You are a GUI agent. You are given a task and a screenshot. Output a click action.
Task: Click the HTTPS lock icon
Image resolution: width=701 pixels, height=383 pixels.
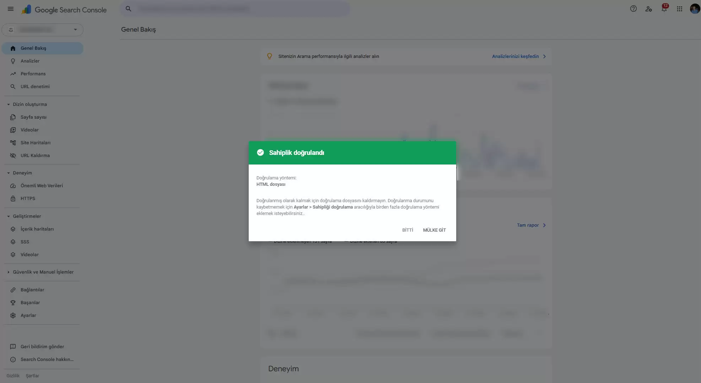13,199
